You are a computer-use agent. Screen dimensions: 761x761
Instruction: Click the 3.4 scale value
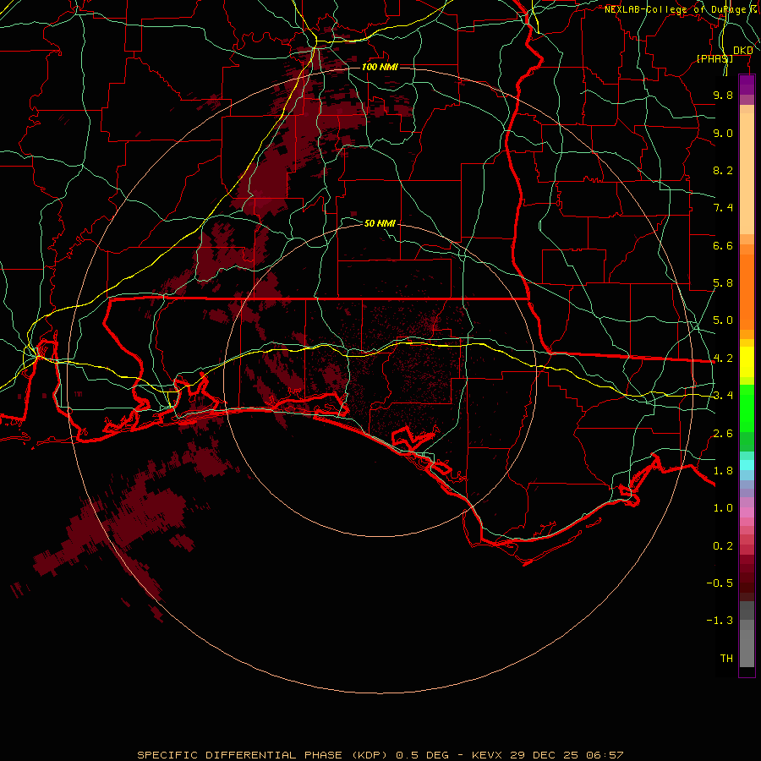723,396
